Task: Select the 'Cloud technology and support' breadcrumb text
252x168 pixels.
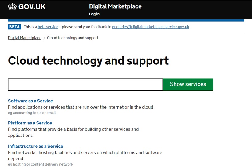Action: (73, 38)
